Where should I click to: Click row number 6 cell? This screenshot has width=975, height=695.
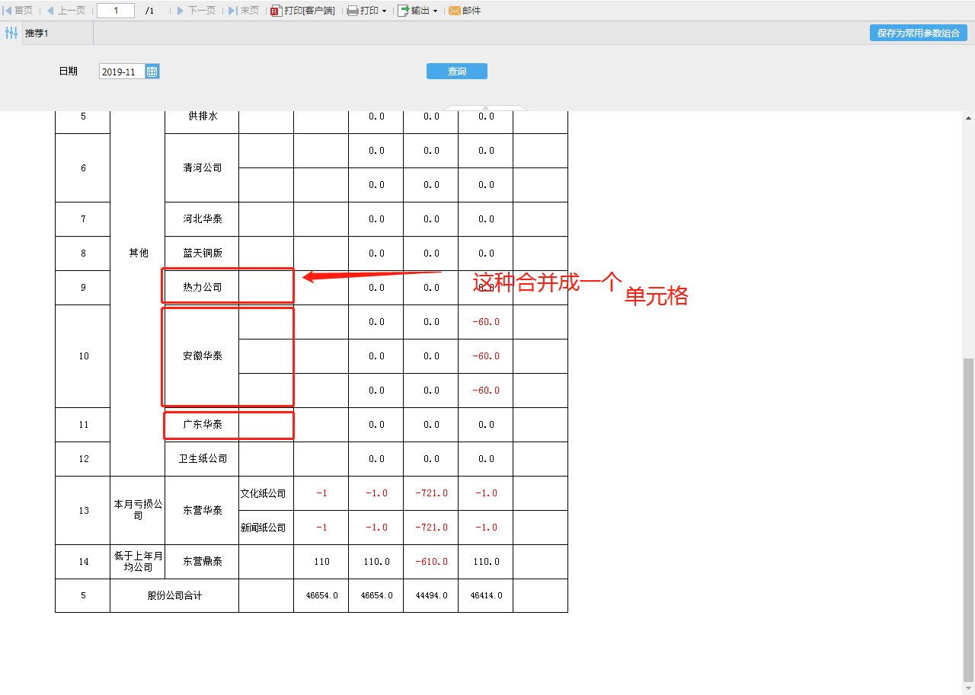[x=83, y=167]
